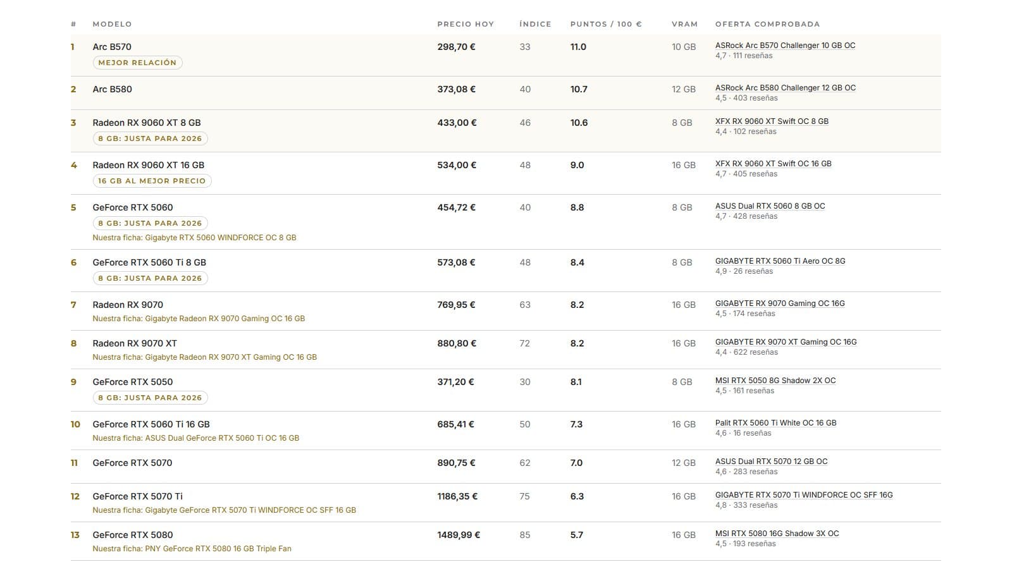Click the 8 GB badge under GeForce RTX 5060
The image size is (1012, 569).
150,223
